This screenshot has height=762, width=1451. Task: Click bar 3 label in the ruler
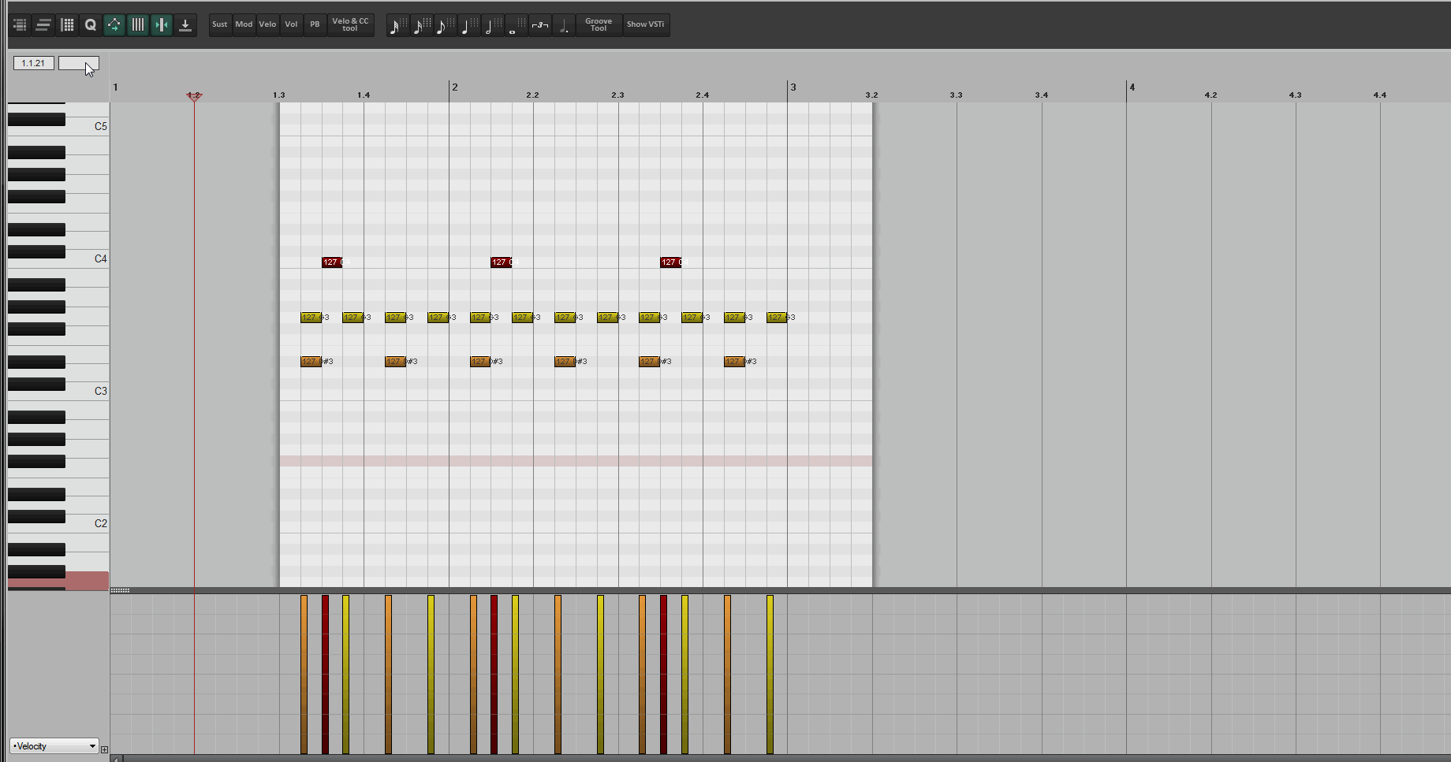(793, 87)
